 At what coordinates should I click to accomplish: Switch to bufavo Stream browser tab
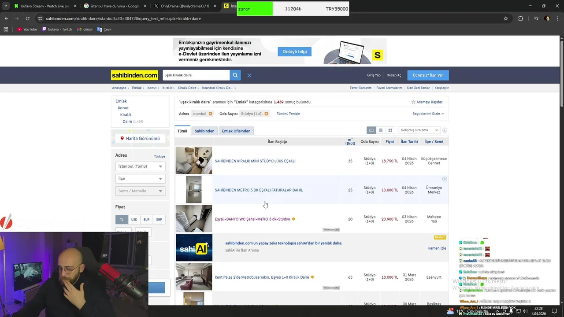(x=44, y=6)
